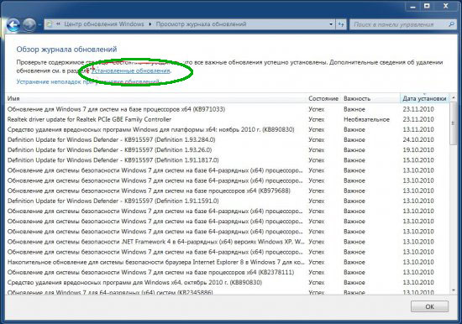
Task: Refresh the page using the refresh icon
Action: click(x=341, y=24)
